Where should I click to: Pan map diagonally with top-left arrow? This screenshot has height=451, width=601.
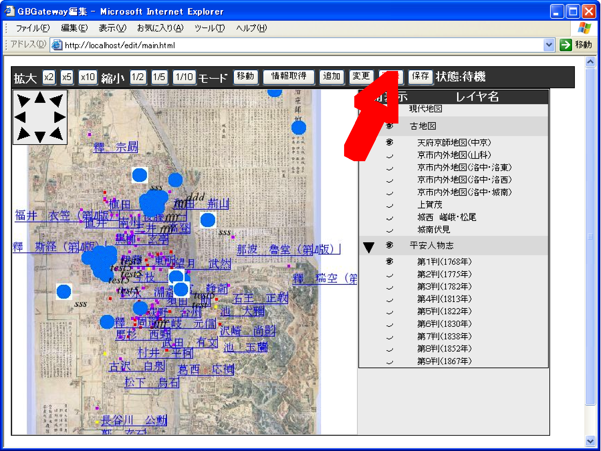(23, 100)
